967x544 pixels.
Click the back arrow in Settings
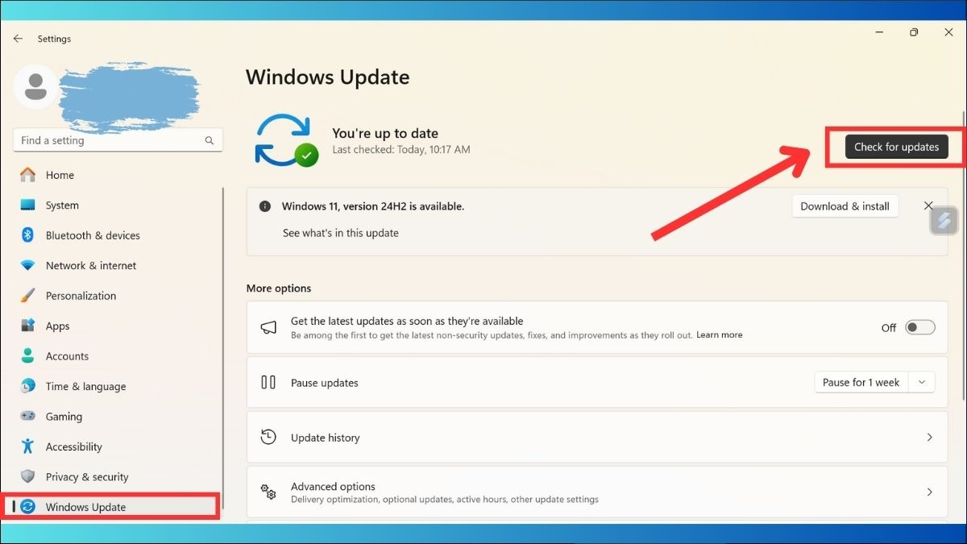pos(18,39)
